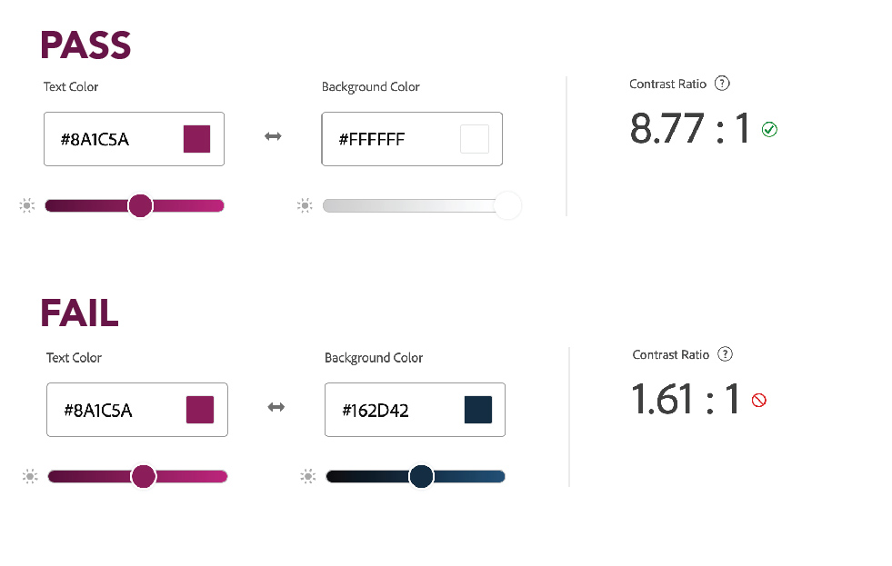Click the white background brightness slider handle

coord(507,205)
